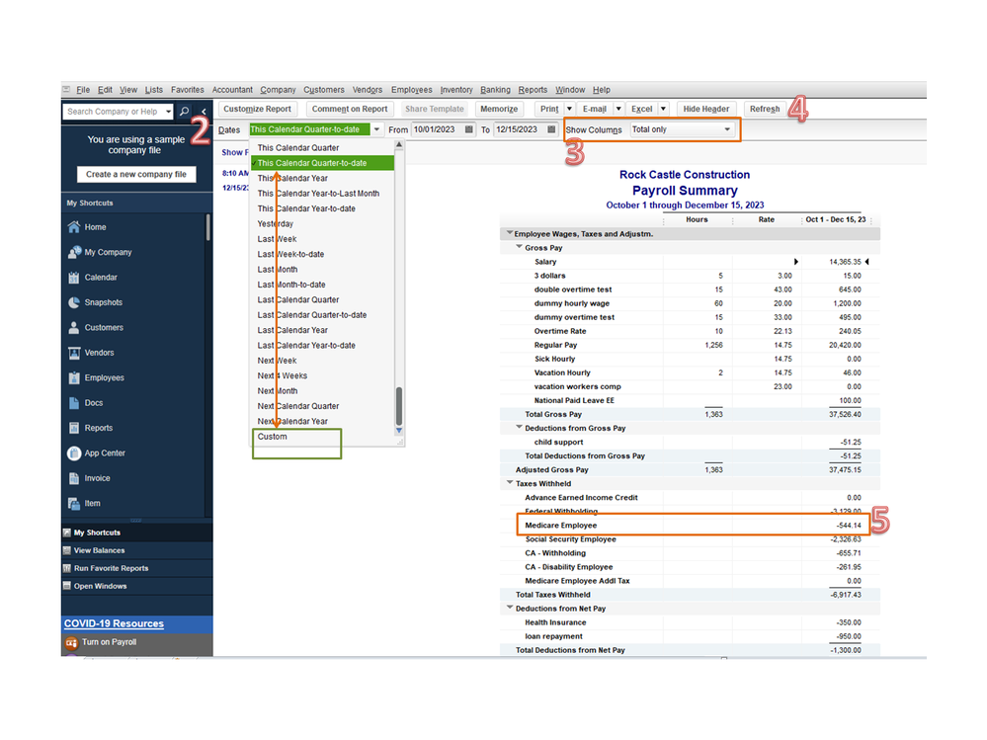Open COVID-19 Resources link
This screenshot has width=987, height=740.
114,623
